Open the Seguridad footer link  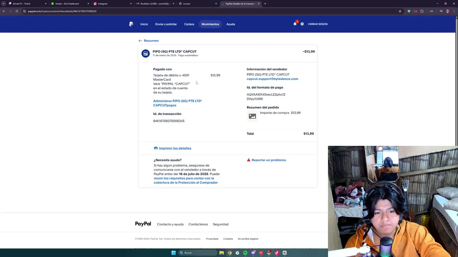coord(220,224)
